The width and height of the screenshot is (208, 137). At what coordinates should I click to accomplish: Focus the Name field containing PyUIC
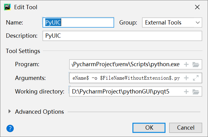point(78,22)
